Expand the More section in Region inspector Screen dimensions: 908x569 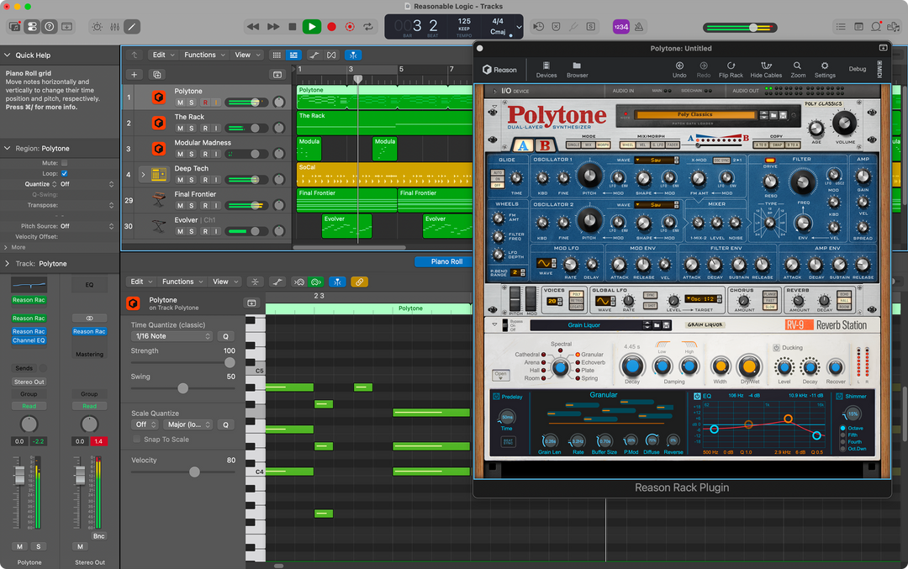(x=6, y=247)
